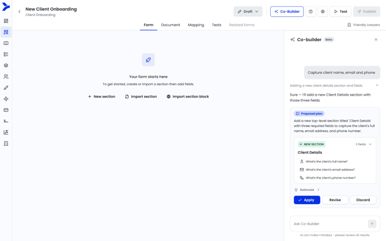The image size is (386, 241).
Task: Open the cross-shaped integrations sidebar icon
Action: click(x=6, y=99)
